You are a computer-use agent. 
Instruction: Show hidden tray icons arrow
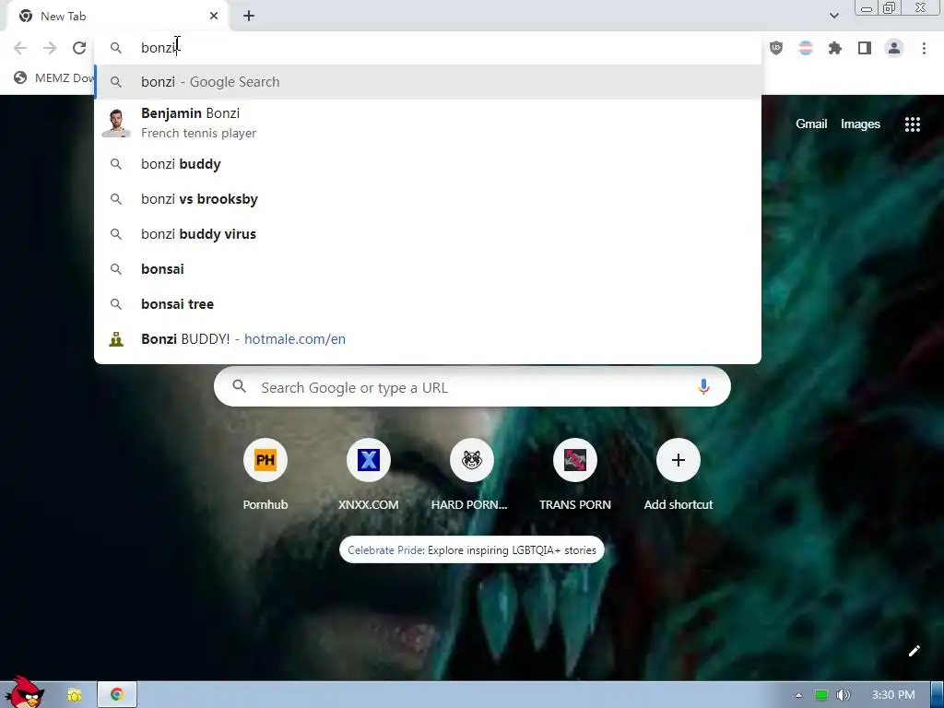pyautogui.click(x=798, y=695)
